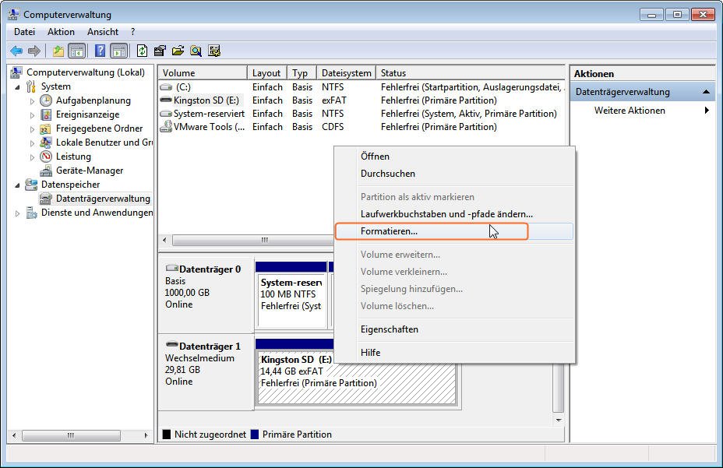Image resolution: width=723 pixels, height=468 pixels.
Task: Select Kingston SD (E:) 14,44 GB exFAT partition block
Action: tap(356, 377)
